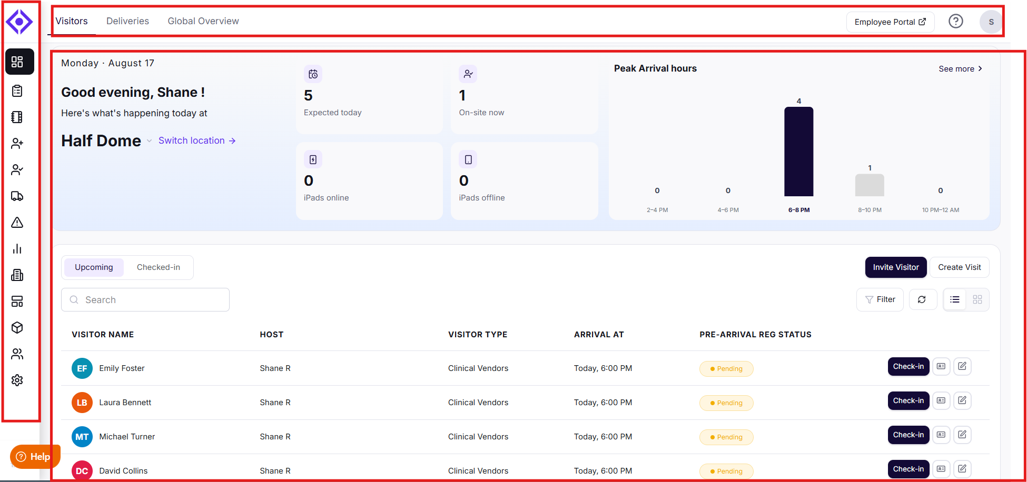Focus the visitor Search field

pyautogui.click(x=145, y=300)
